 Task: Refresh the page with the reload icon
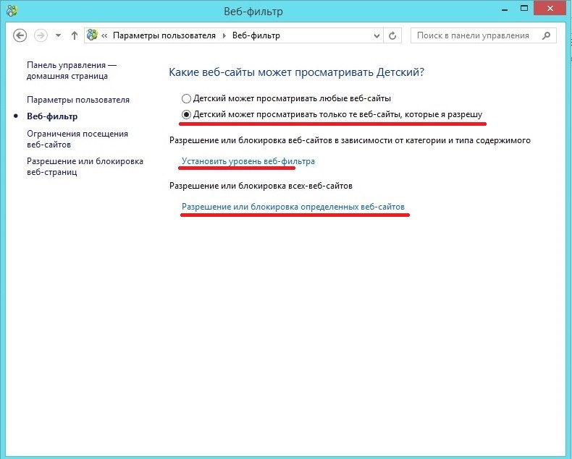click(392, 35)
